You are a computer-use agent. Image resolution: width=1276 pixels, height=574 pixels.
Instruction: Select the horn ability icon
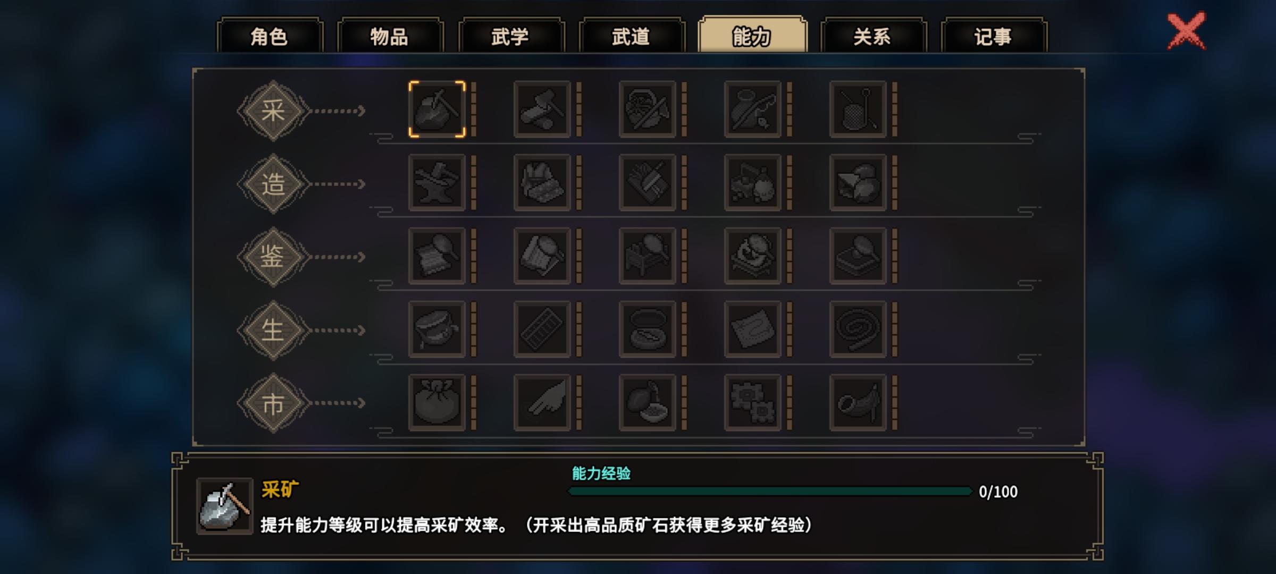pyautogui.click(x=858, y=402)
